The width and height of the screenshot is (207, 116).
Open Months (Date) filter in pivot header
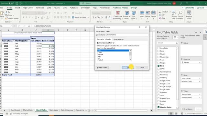[29, 41]
